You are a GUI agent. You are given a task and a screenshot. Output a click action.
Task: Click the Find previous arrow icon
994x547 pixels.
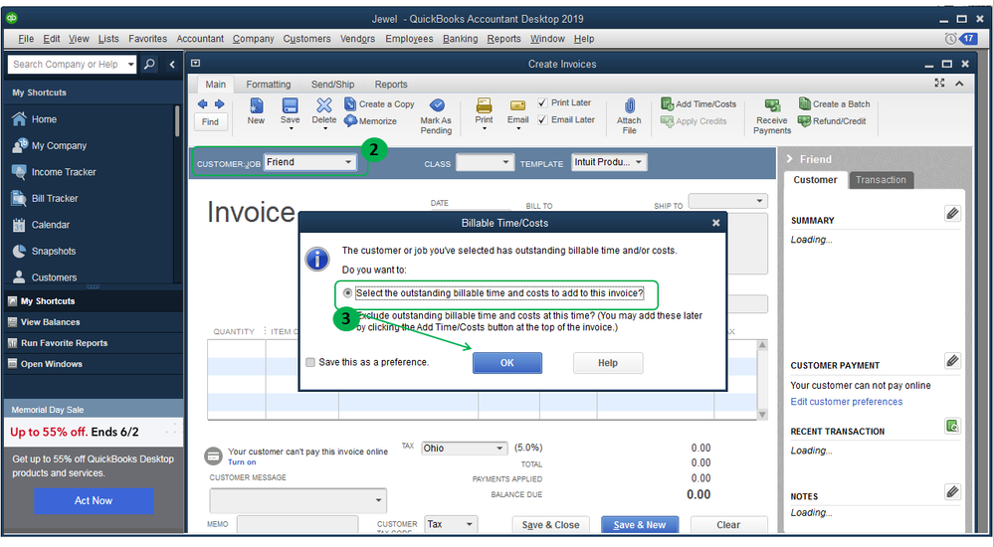(203, 104)
